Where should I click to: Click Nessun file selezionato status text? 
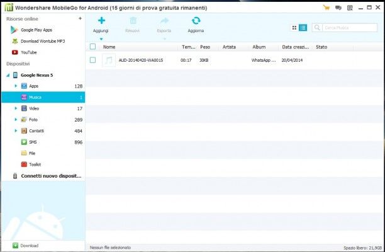[x=110, y=248]
